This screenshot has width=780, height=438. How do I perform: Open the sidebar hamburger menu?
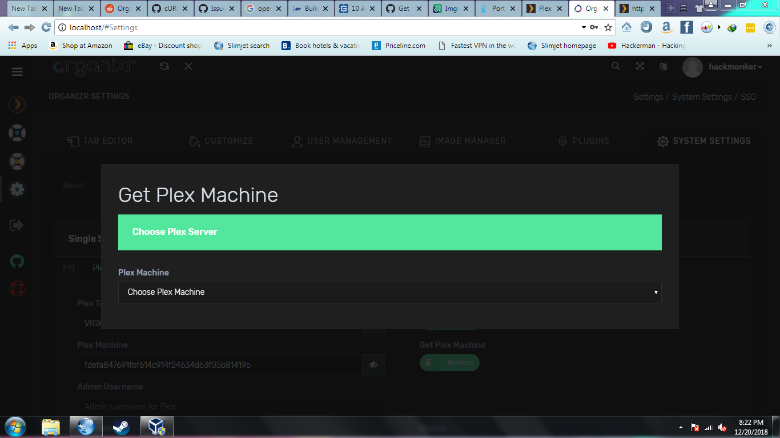click(17, 71)
